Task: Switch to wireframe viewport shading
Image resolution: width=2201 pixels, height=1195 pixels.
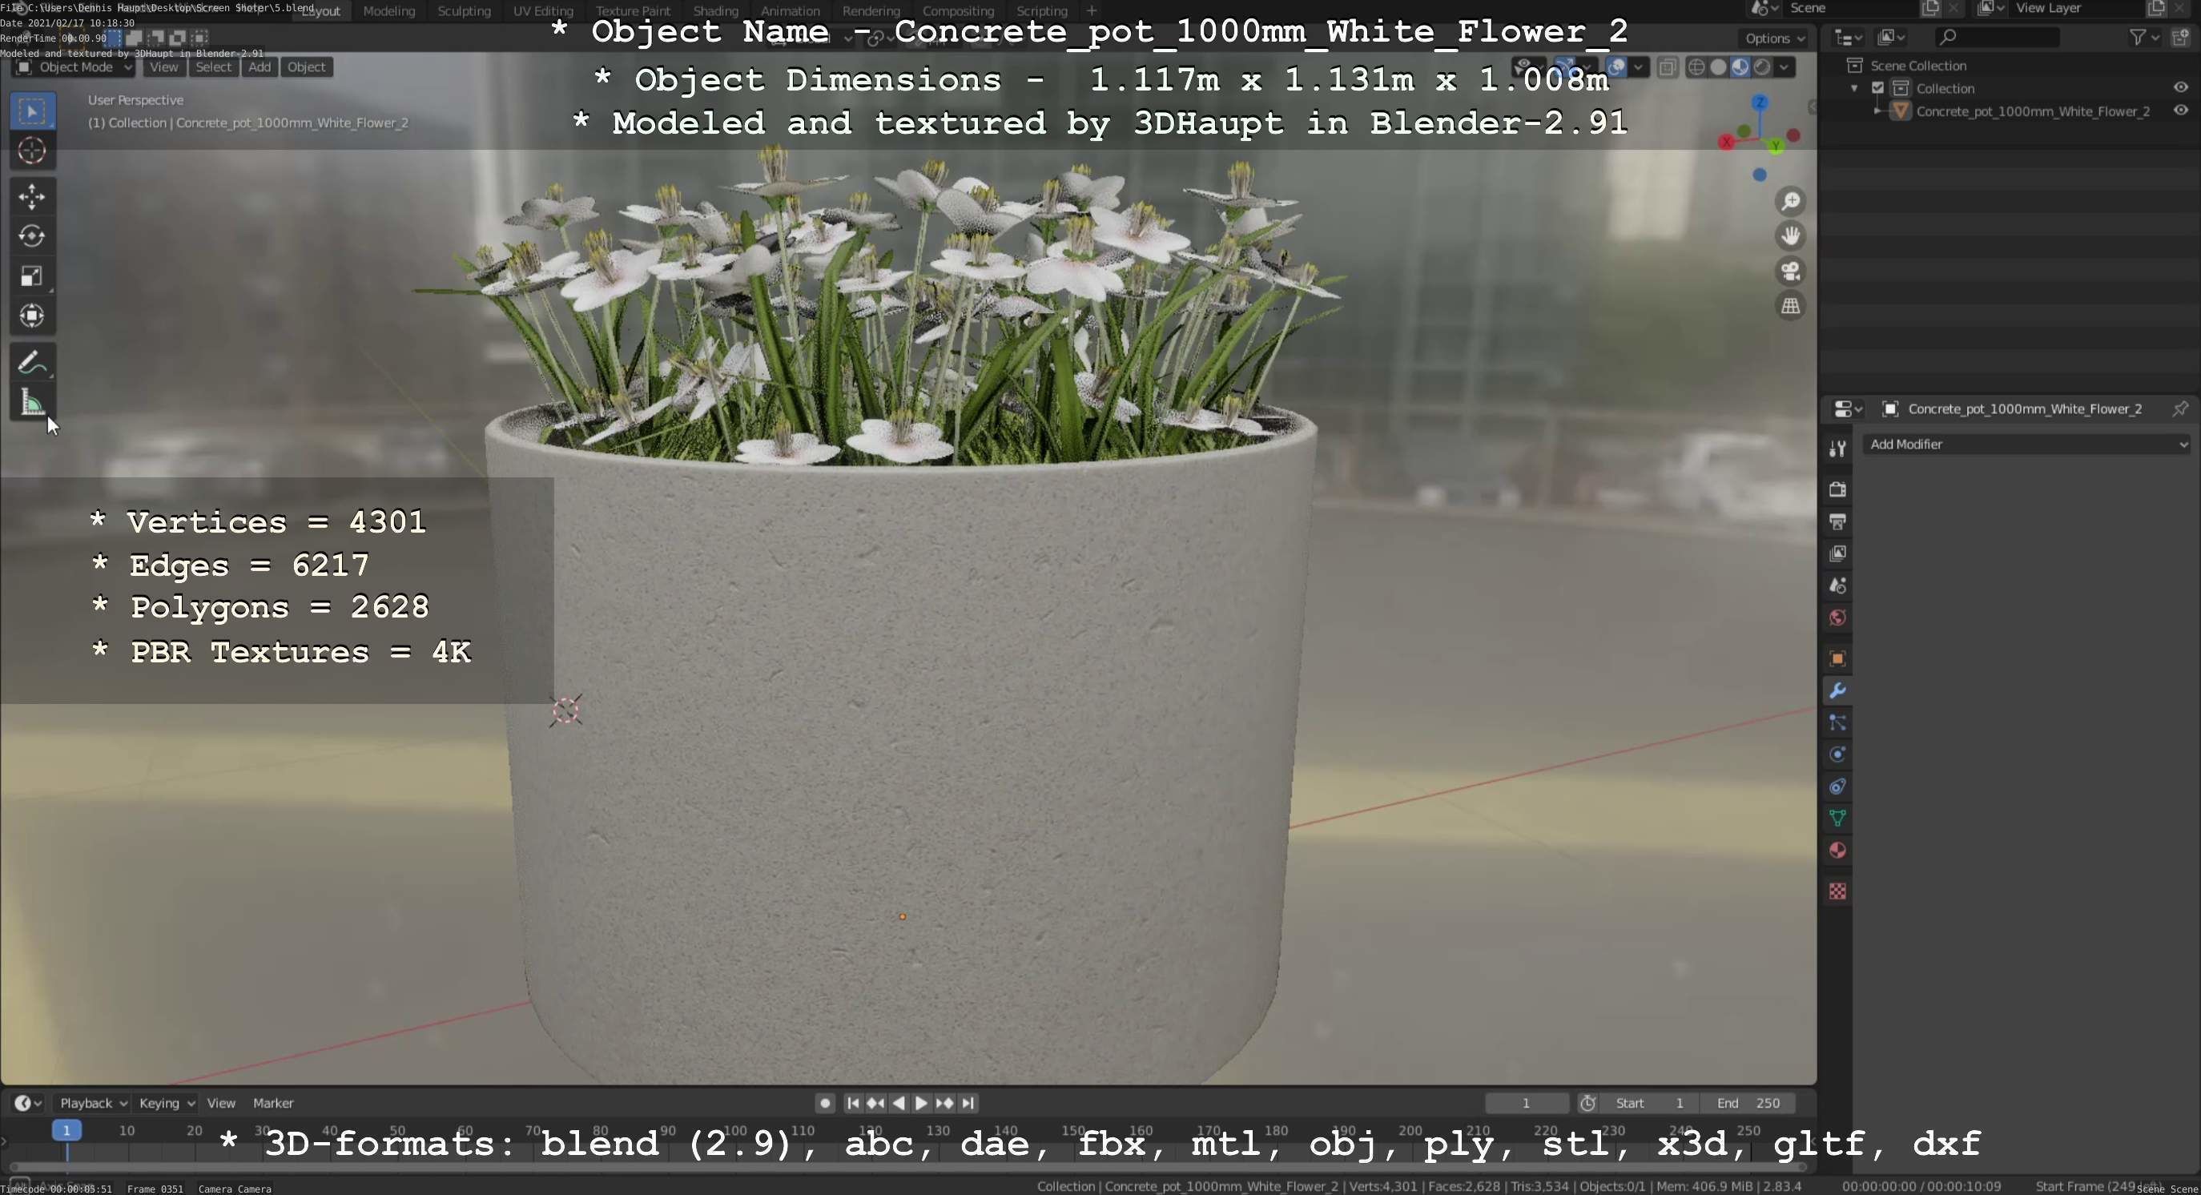Action: tap(1697, 66)
